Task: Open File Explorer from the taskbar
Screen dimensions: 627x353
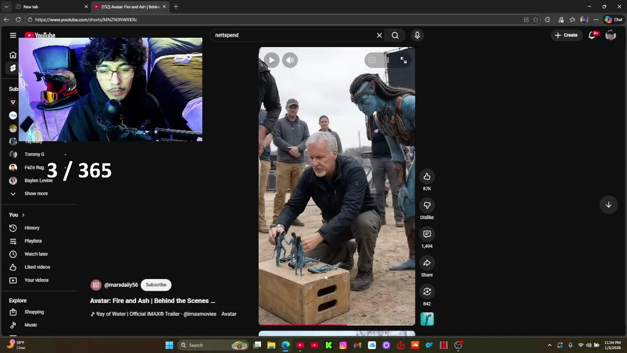Action: tap(271, 345)
